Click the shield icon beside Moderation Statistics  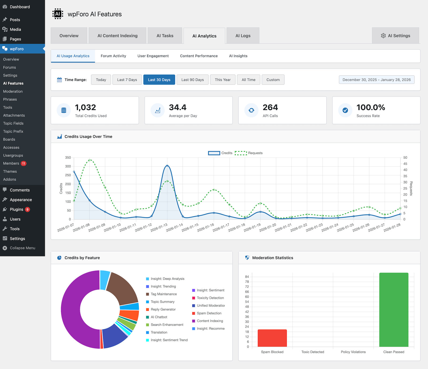(247, 258)
